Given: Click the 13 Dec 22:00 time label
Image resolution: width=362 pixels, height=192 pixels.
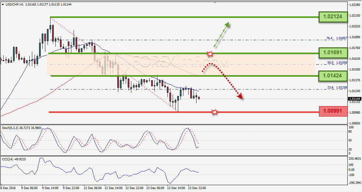Looking at the screenshot, I should 197,188.
